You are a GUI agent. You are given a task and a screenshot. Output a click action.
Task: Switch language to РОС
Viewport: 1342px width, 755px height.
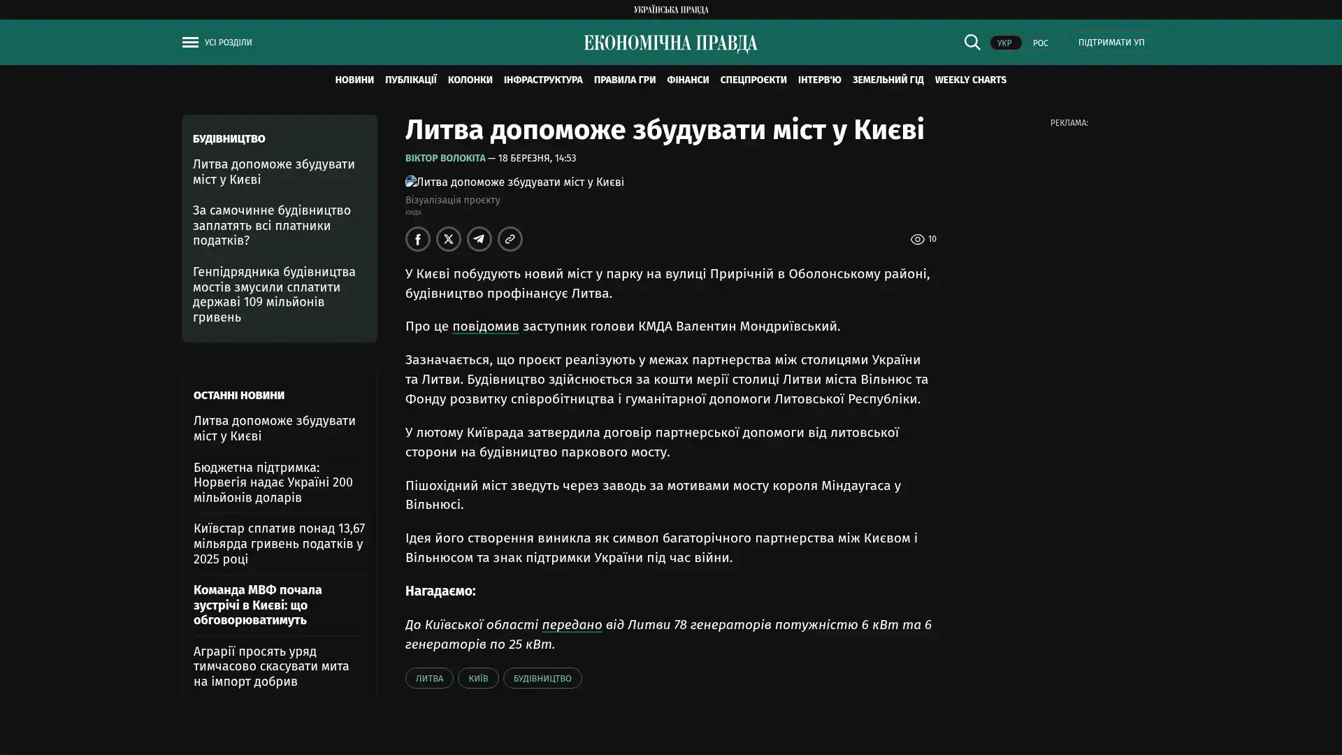pyautogui.click(x=1040, y=43)
